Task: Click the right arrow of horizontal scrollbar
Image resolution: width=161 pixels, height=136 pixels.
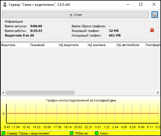Action: point(158,93)
